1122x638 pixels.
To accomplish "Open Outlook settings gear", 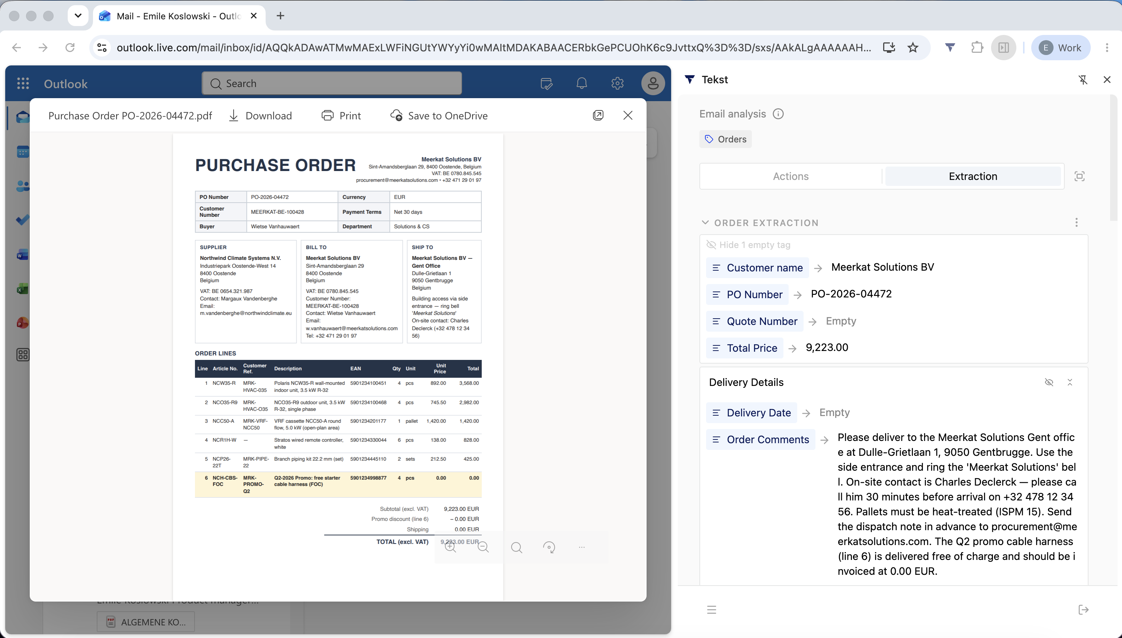I will (617, 83).
